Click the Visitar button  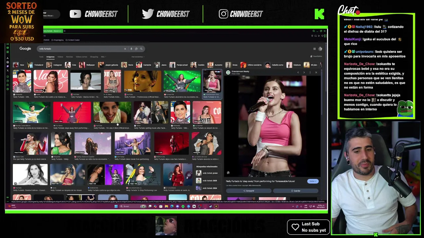(313, 181)
